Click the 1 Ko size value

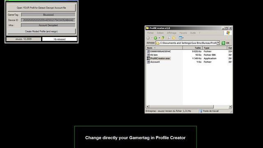coord(199,62)
